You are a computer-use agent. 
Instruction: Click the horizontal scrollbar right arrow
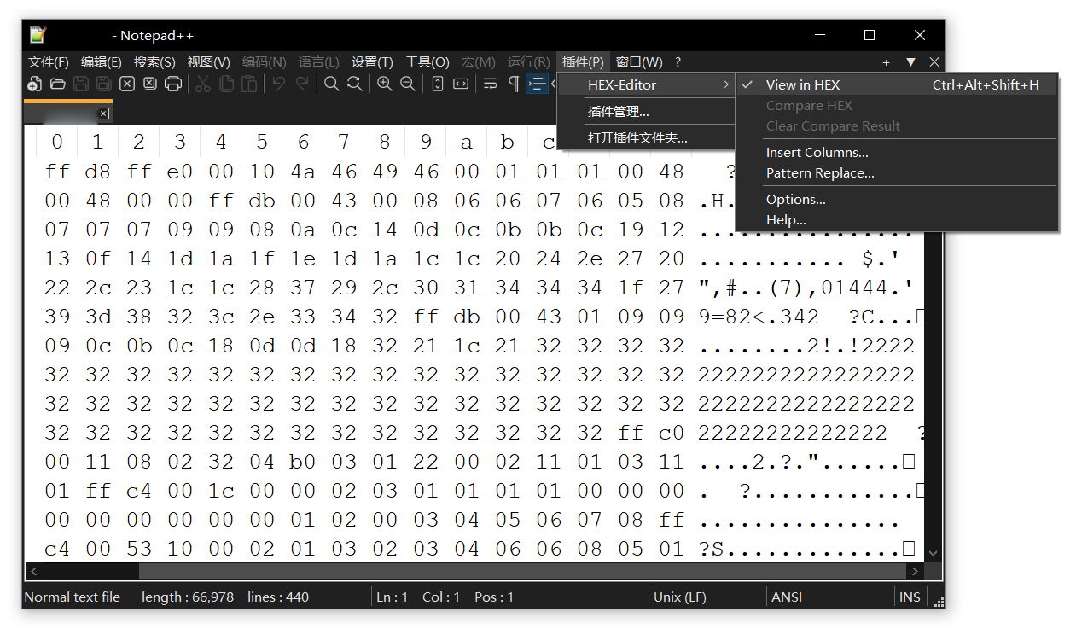[915, 571]
